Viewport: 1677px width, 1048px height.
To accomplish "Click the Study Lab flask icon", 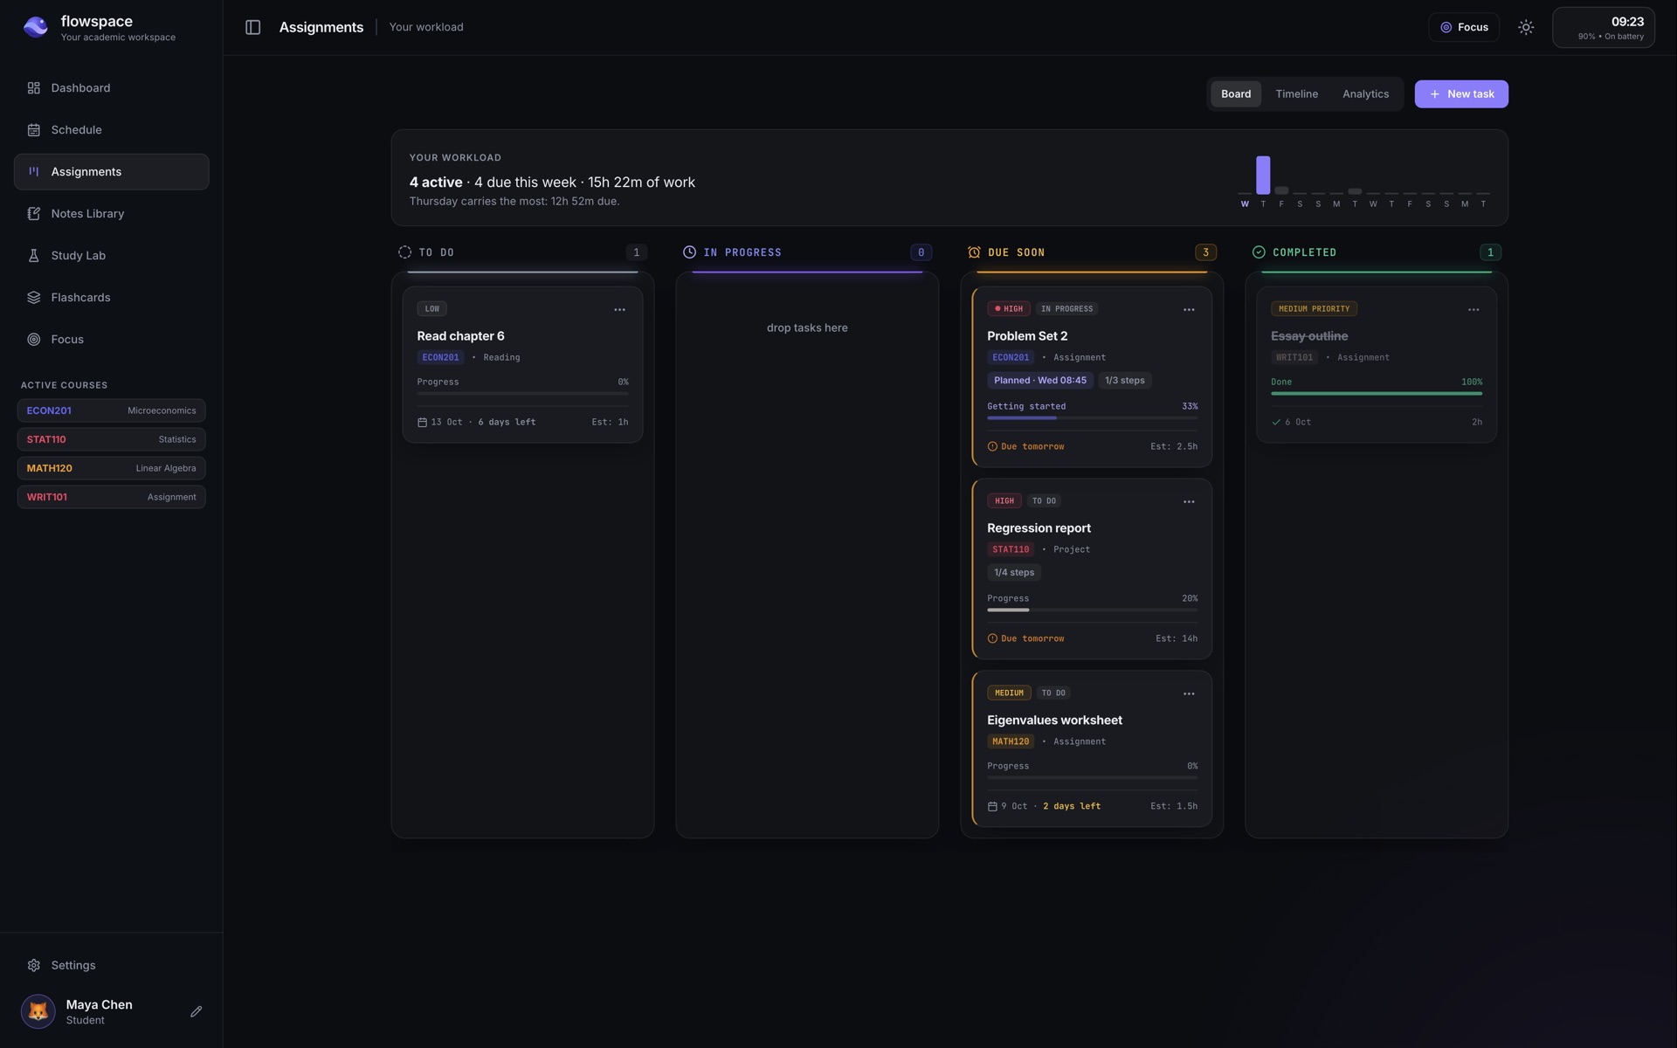I will click(x=34, y=256).
